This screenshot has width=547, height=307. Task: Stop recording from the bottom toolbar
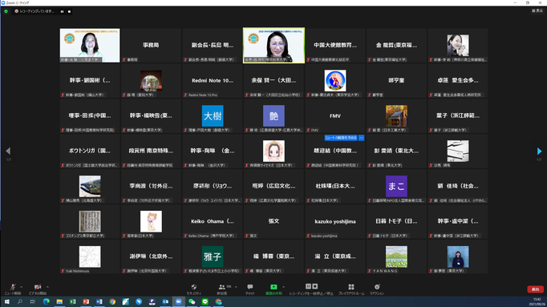[x=315, y=286]
